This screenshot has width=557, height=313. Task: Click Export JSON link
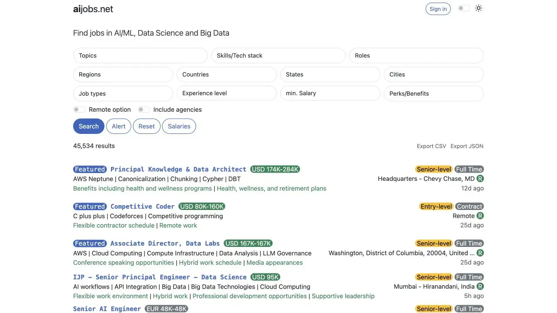(x=467, y=146)
